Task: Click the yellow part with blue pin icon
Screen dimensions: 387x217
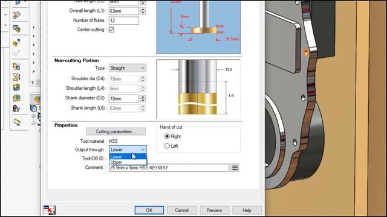Action: point(16,43)
